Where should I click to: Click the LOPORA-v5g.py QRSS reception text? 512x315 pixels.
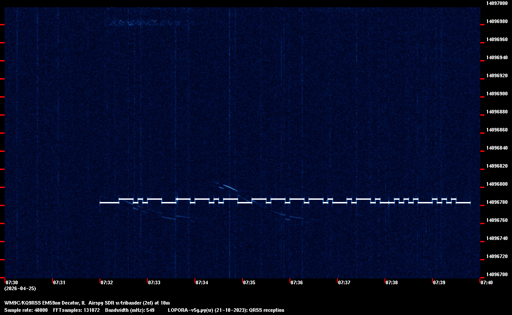tap(226, 310)
